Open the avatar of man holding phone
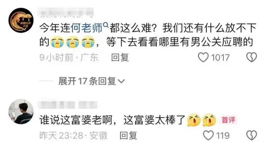268x149 pixels. click(x=21, y=111)
